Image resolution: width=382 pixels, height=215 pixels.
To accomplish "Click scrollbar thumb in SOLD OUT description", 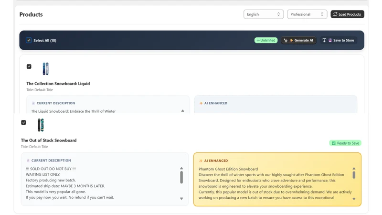I will click(x=181, y=177).
